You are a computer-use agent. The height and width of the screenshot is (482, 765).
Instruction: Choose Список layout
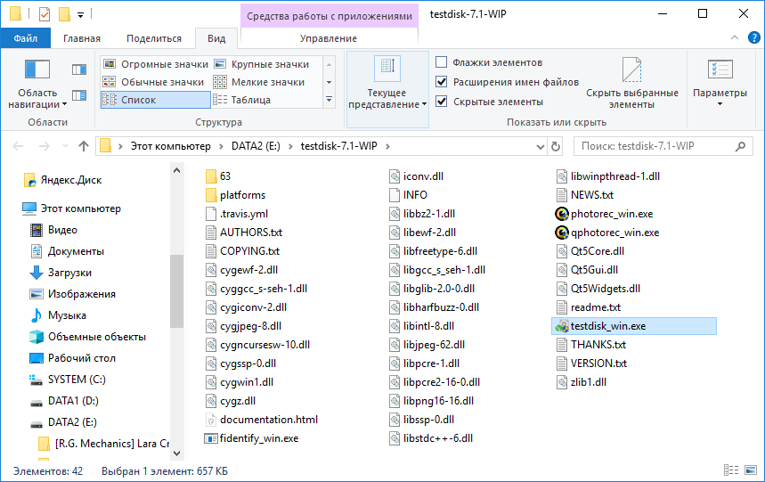[x=156, y=100]
